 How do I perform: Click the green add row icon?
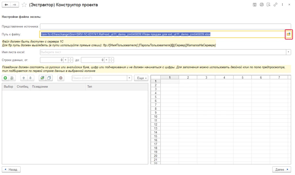(x=5, y=78)
